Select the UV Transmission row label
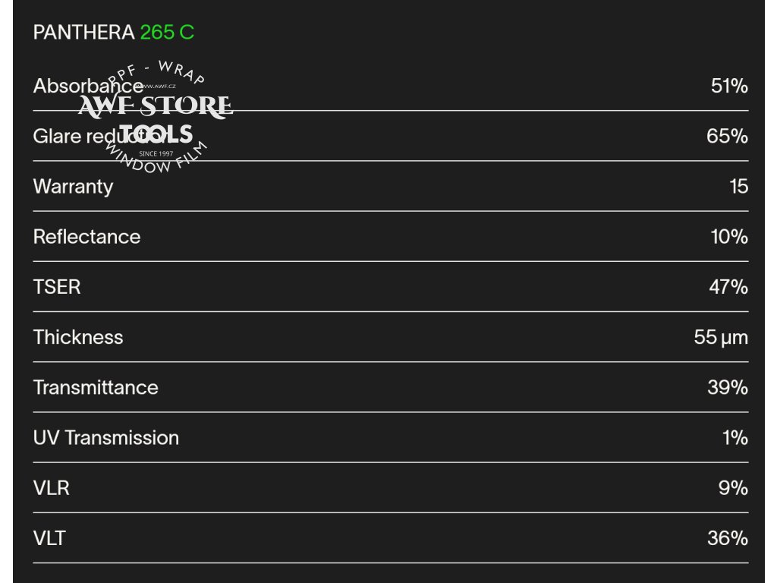 [x=106, y=438]
